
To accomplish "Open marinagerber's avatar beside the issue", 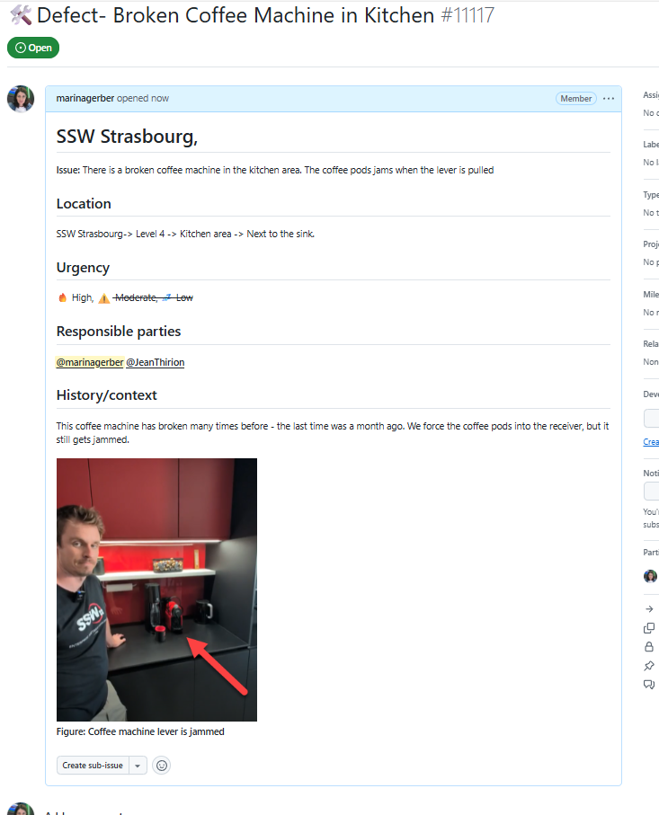I will (21, 99).
